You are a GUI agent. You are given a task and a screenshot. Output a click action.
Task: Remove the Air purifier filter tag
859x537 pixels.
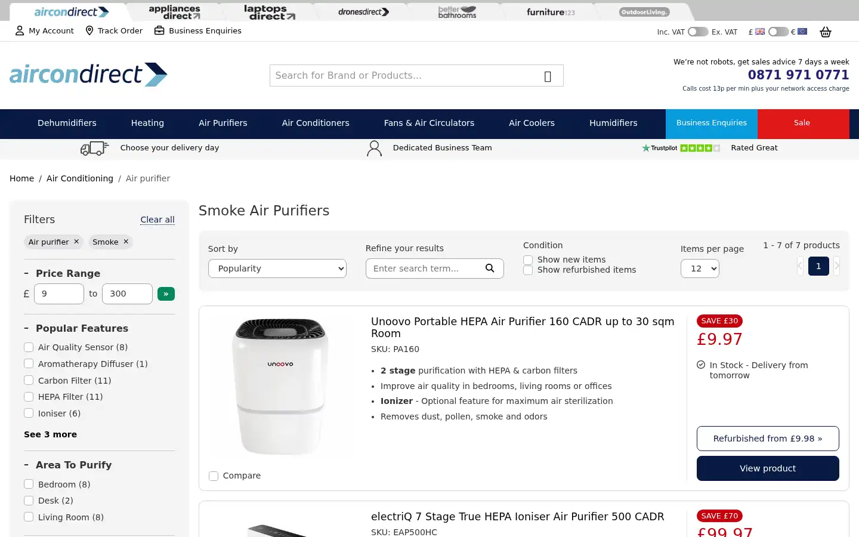pos(76,242)
